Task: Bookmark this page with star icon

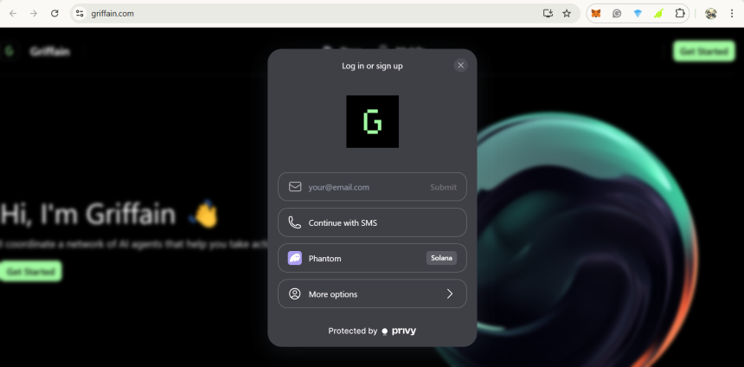Action: pyautogui.click(x=567, y=13)
